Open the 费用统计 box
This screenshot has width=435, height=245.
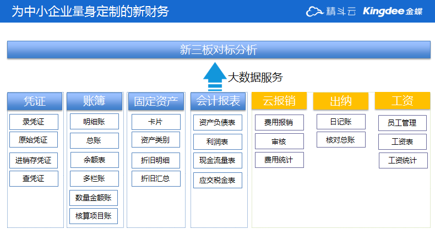[x=279, y=160]
